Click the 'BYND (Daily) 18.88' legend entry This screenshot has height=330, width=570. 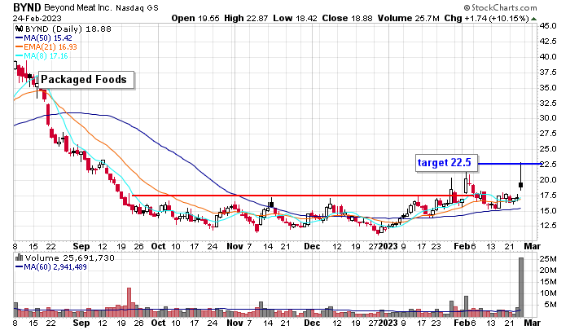(x=68, y=29)
